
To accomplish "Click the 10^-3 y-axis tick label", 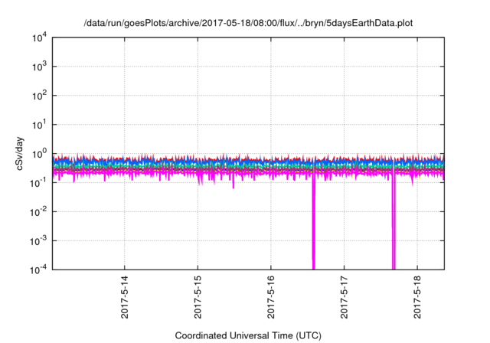I will tap(38, 241).
